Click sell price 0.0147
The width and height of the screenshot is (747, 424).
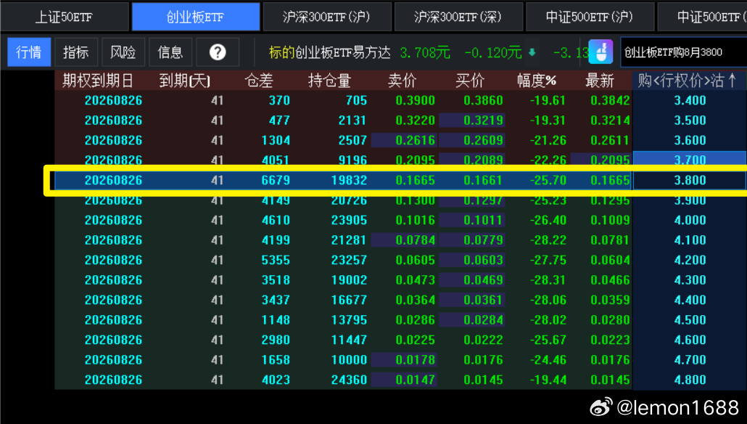(x=415, y=380)
